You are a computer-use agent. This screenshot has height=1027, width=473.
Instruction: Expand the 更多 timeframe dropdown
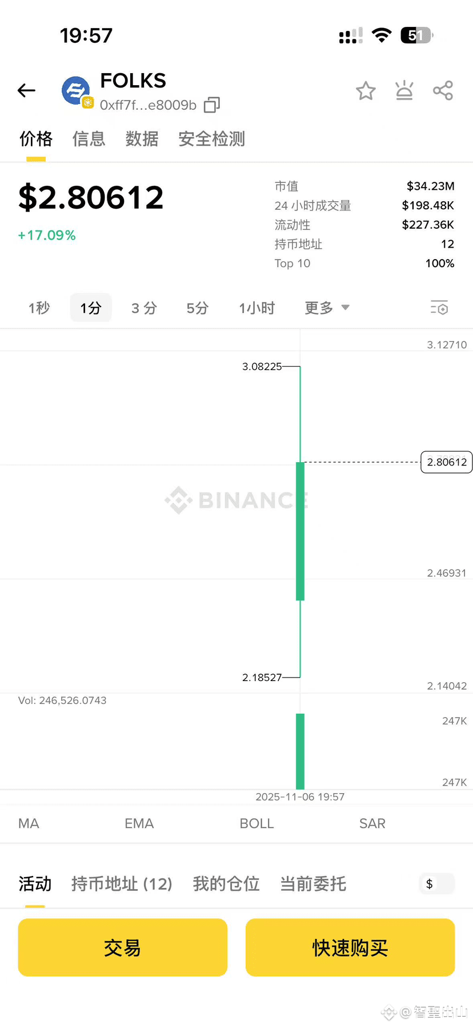(327, 308)
